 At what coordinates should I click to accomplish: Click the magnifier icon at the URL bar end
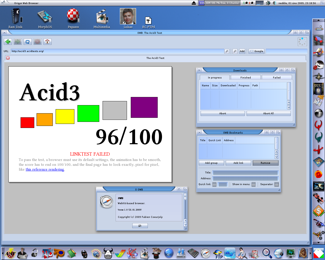tap(227, 51)
